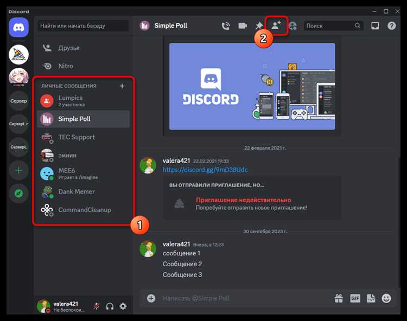Open the inbox icon

click(x=375, y=25)
